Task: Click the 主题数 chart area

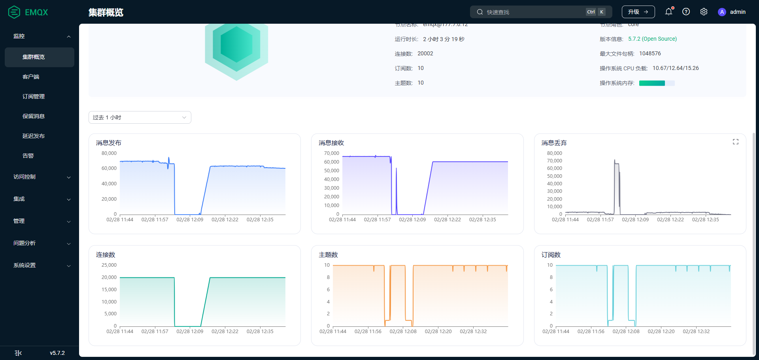Action: point(420,296)
